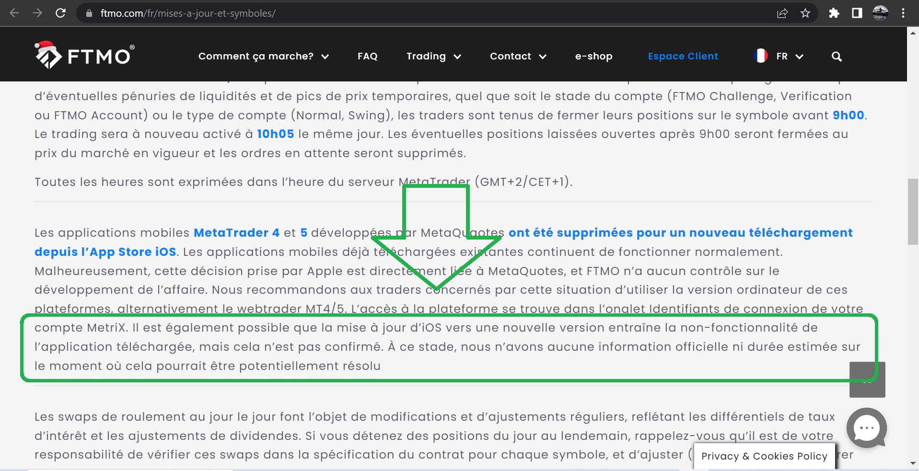Open the live chat bubble

[x=866, y=427]
